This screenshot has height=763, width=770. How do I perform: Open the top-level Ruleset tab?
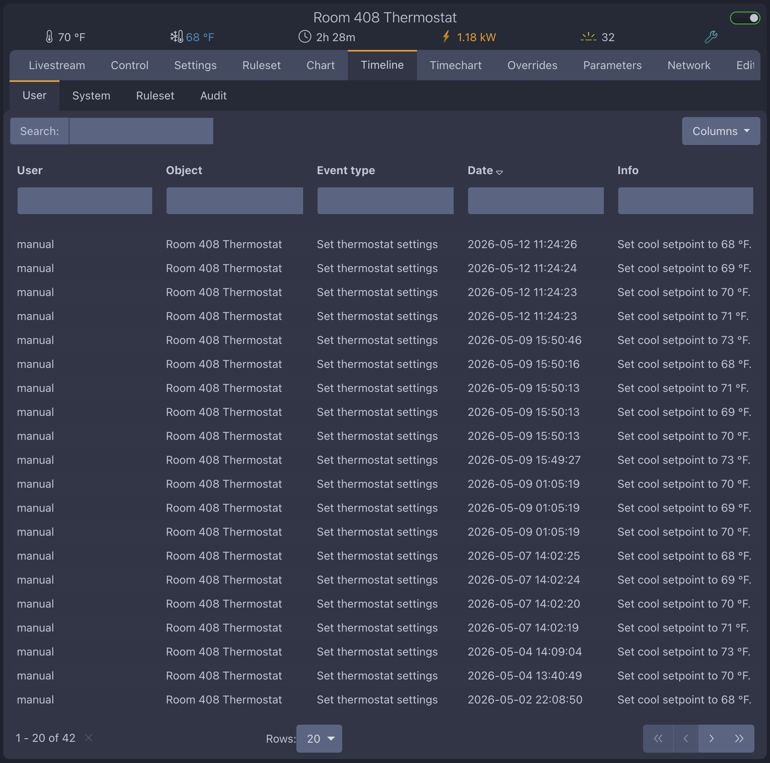[x=262, y=65]
